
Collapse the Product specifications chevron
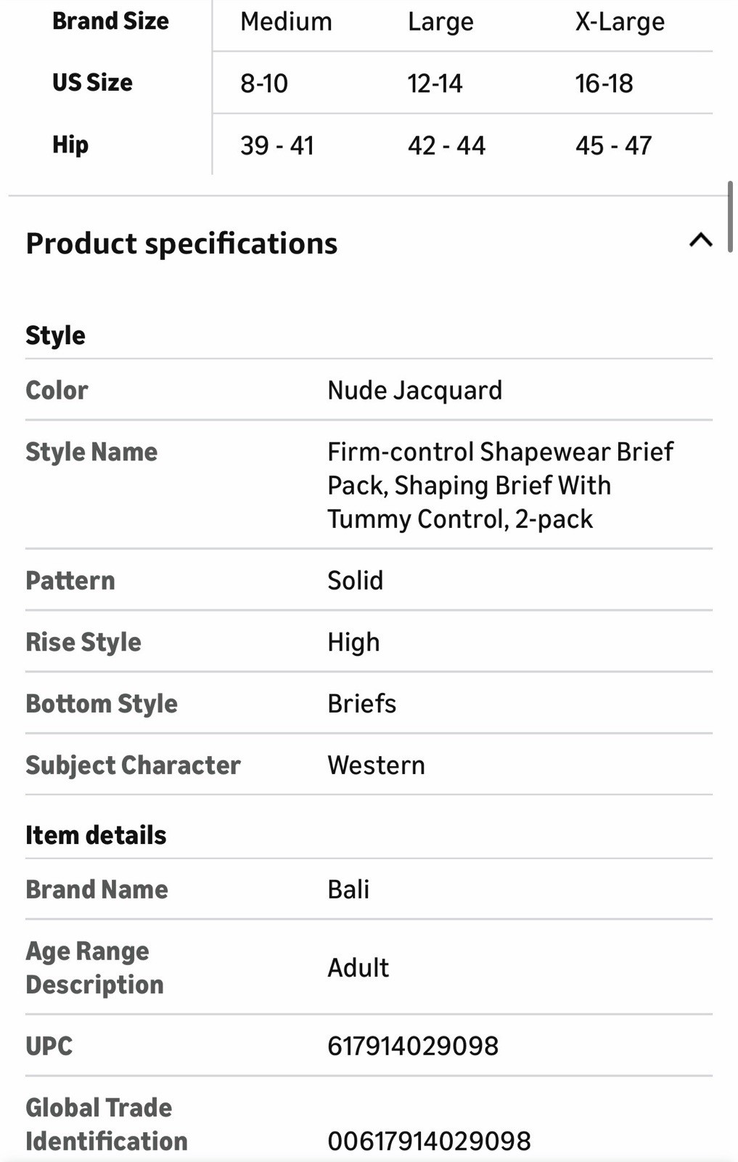(x=700, y=240)
